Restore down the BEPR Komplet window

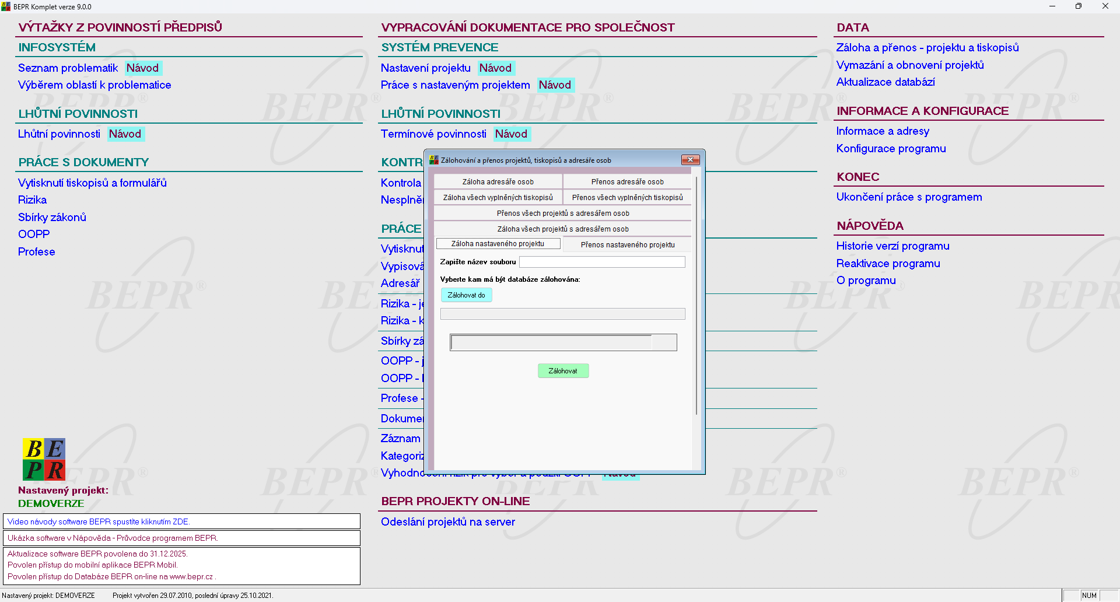[x=1079, y=6]
